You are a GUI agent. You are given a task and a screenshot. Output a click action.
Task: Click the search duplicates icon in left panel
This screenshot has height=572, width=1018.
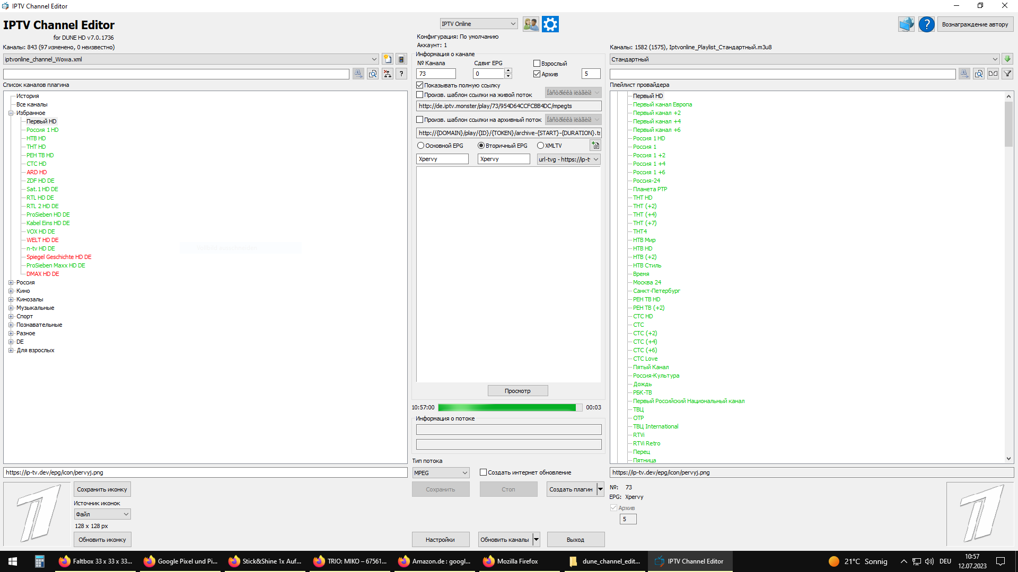click(x=373, y=74)
